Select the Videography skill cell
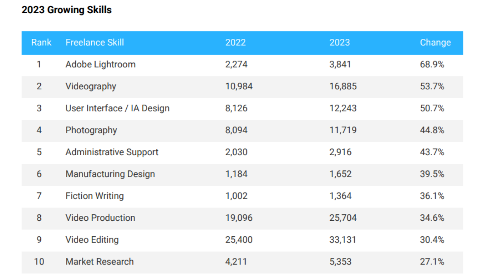487x274 pixels. pos(91,86)
